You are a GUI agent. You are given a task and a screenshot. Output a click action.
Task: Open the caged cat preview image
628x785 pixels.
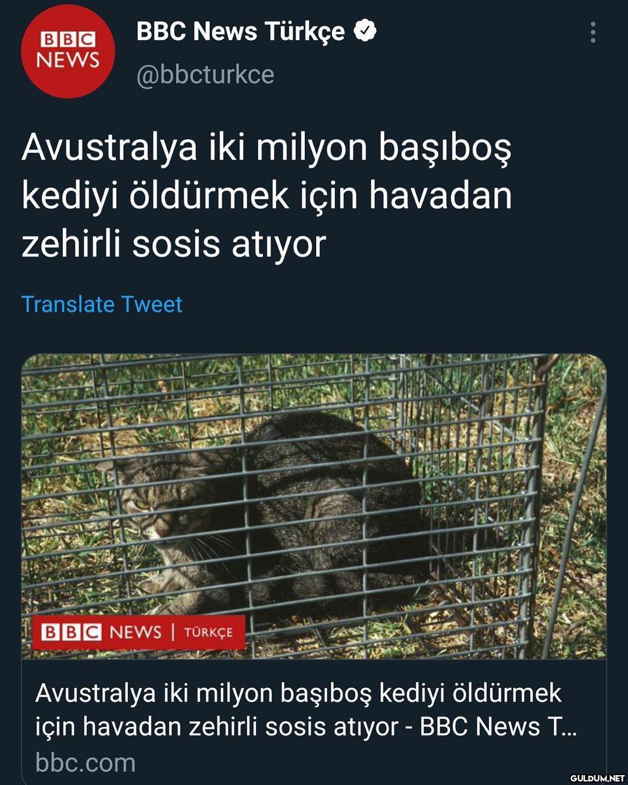(x=314, y=506)
